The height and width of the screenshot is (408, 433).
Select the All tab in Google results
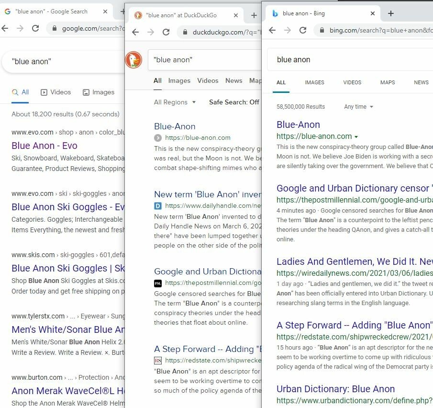[x=20, y=92]
